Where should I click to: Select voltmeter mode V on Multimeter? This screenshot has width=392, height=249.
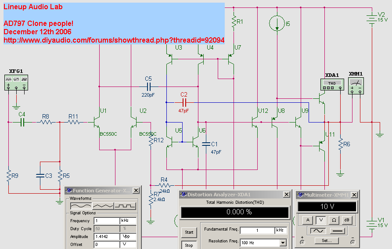[321, 220]
